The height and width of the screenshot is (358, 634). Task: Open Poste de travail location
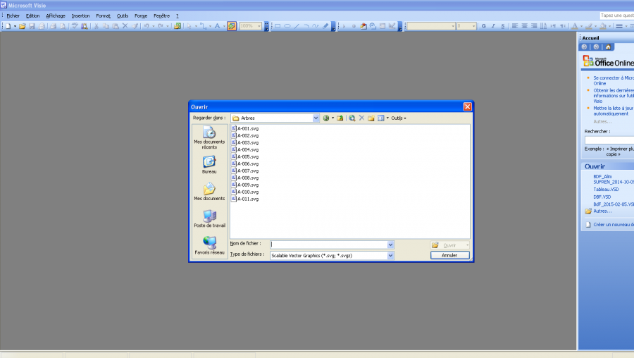tap(209, 218)
